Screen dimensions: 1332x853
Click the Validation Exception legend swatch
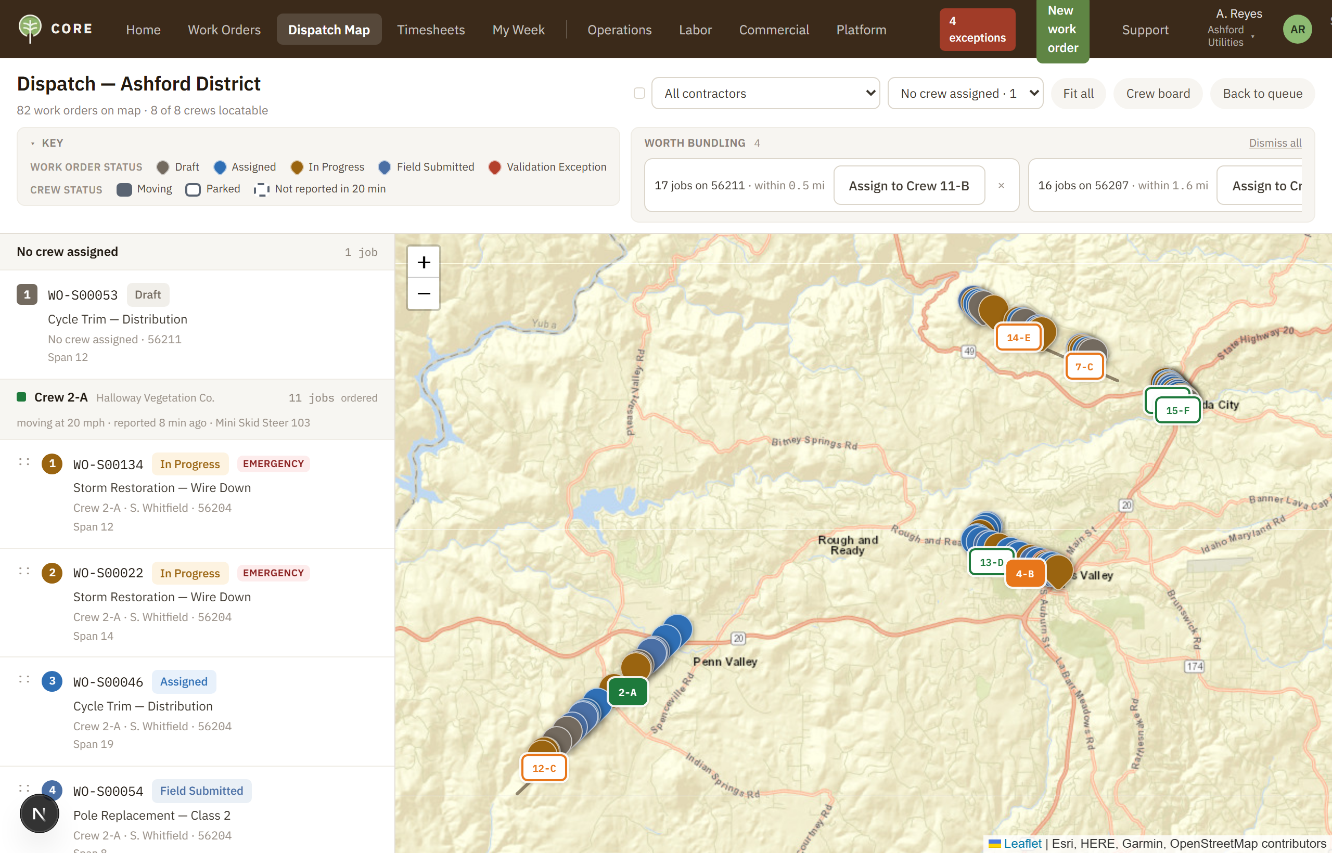click(x=495, y=167)
